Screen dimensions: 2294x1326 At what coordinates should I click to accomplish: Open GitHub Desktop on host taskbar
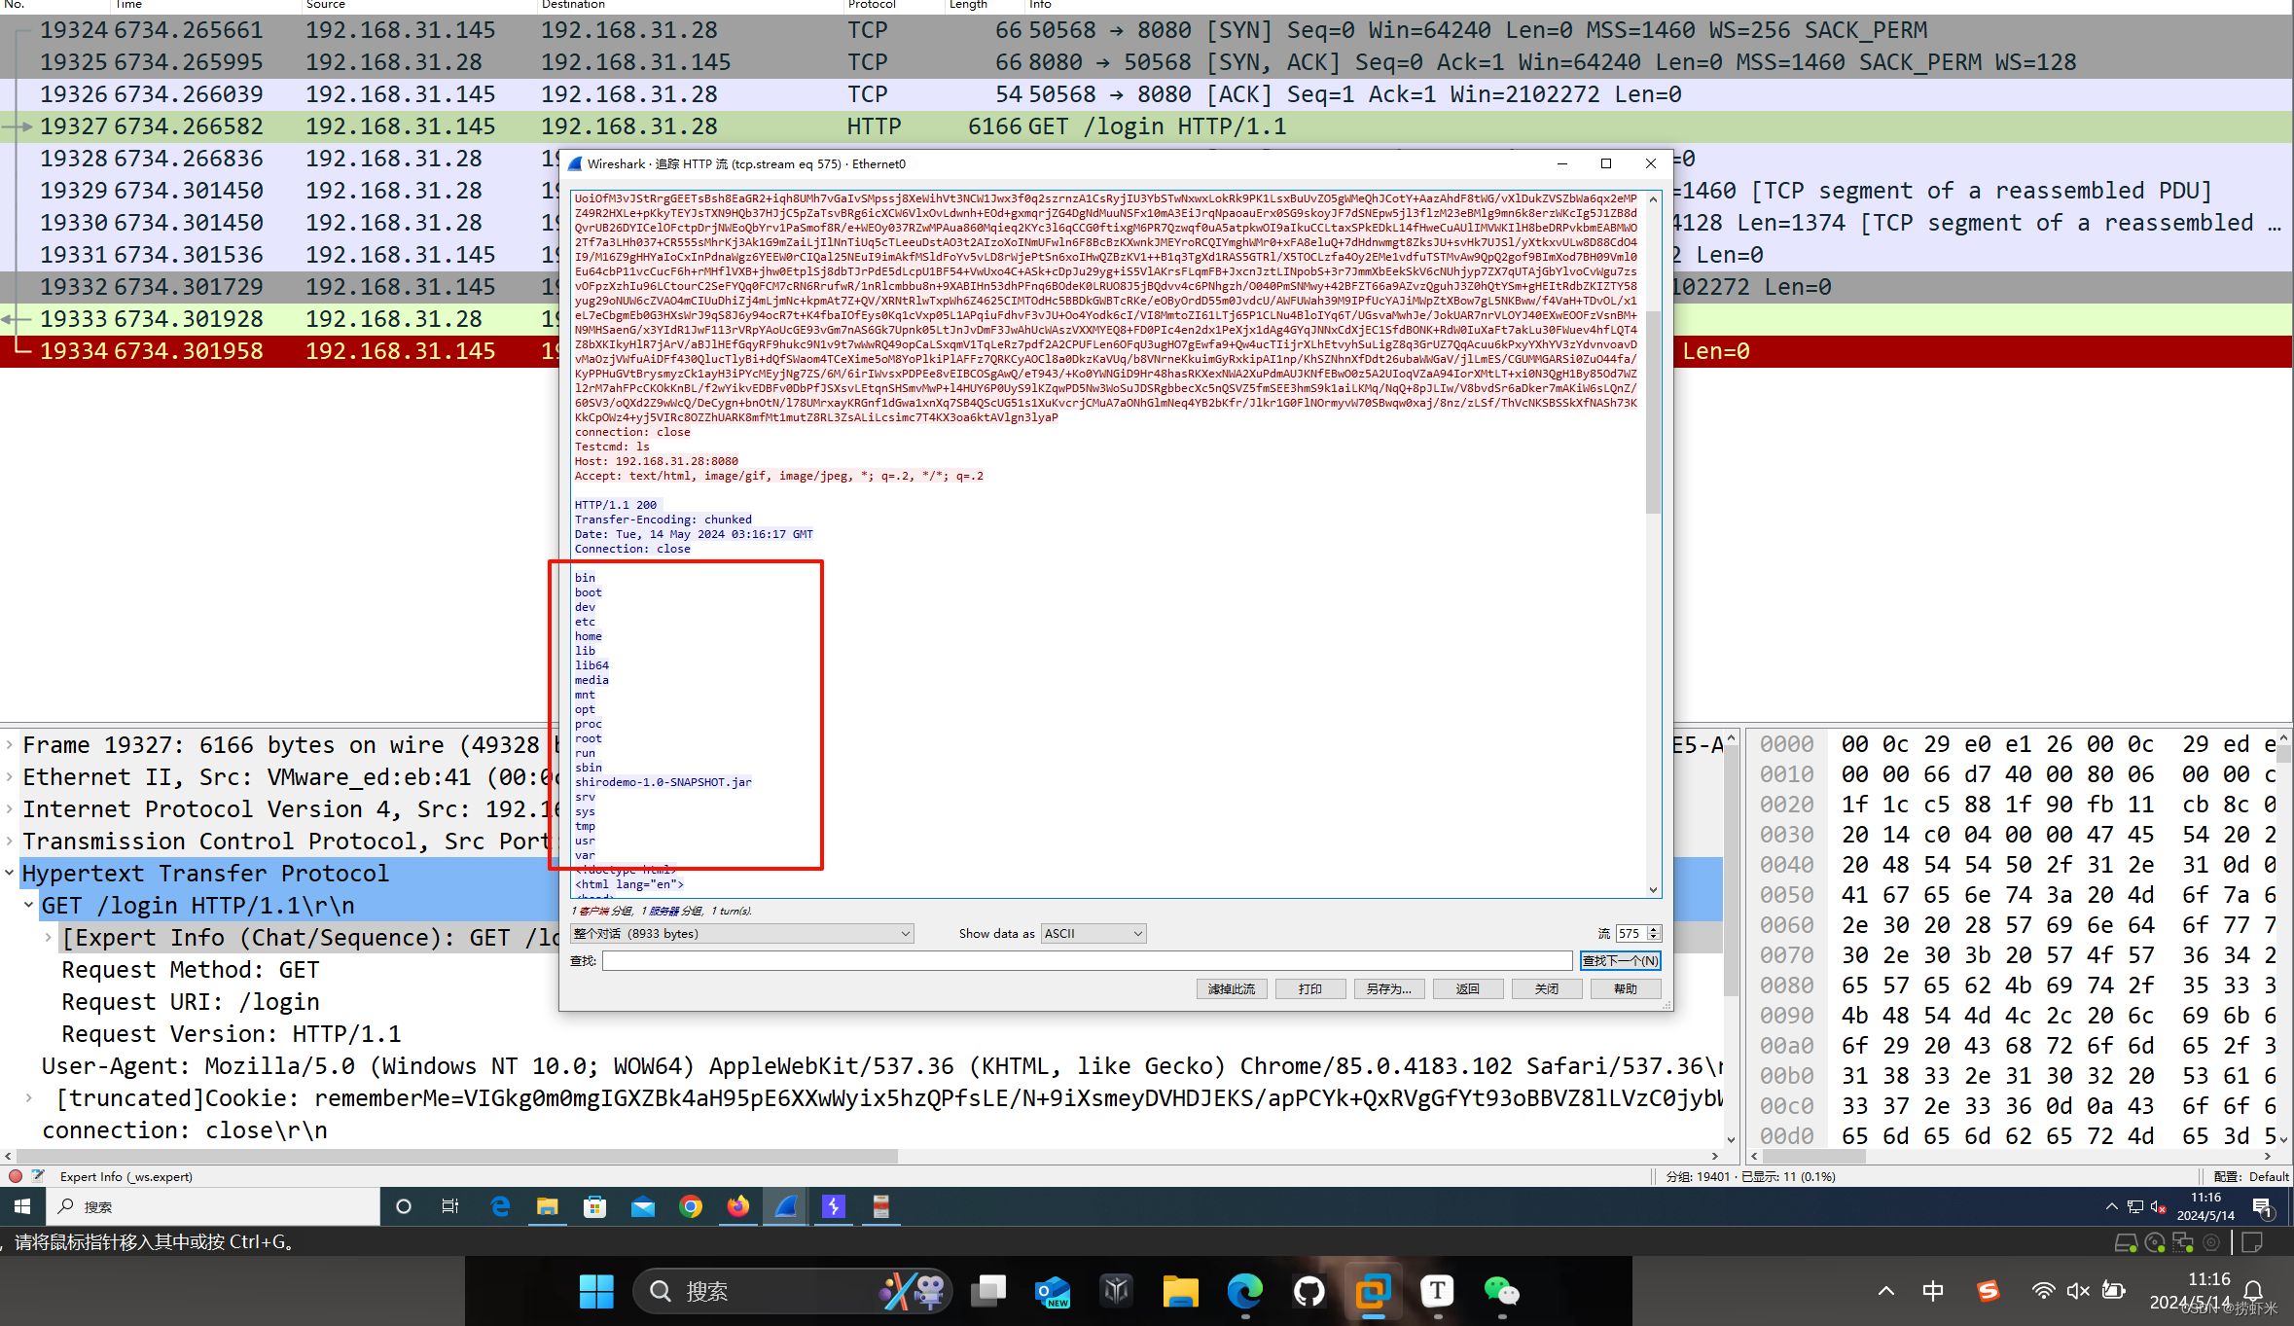(1308, 1291)
